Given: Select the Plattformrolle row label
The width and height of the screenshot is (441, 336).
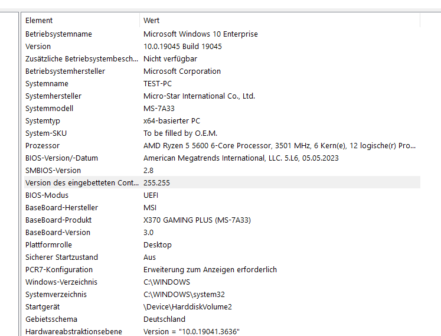Looking at the screenshot, I should pyautogui.click(x=48, y=244).
